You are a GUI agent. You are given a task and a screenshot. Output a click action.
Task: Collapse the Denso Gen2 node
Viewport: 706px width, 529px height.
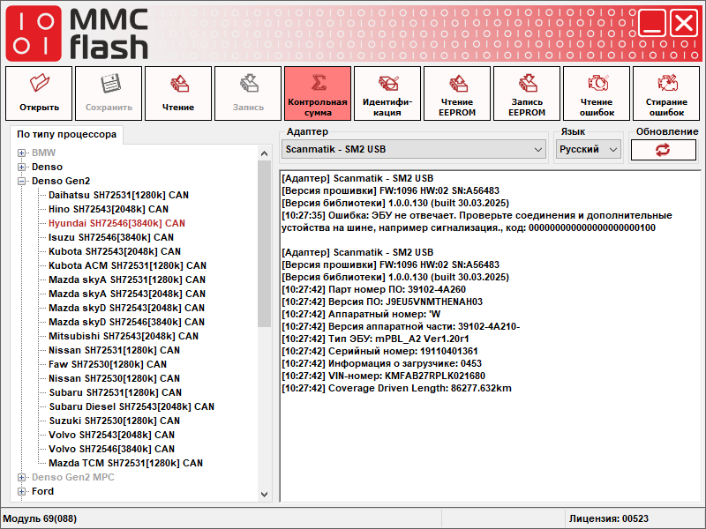[21, 181]
